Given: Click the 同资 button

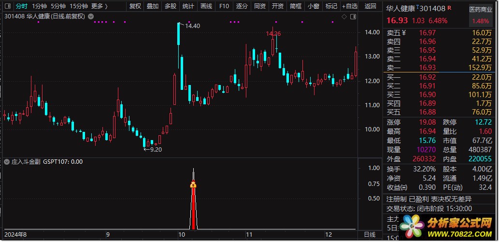Looking at the screenshot, I should coord(260,6).
